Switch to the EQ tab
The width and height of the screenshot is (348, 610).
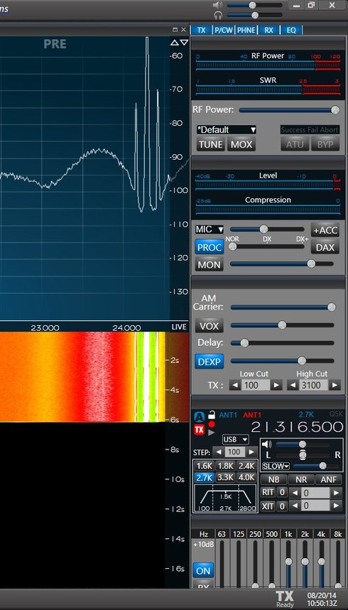tap(291, 30)
